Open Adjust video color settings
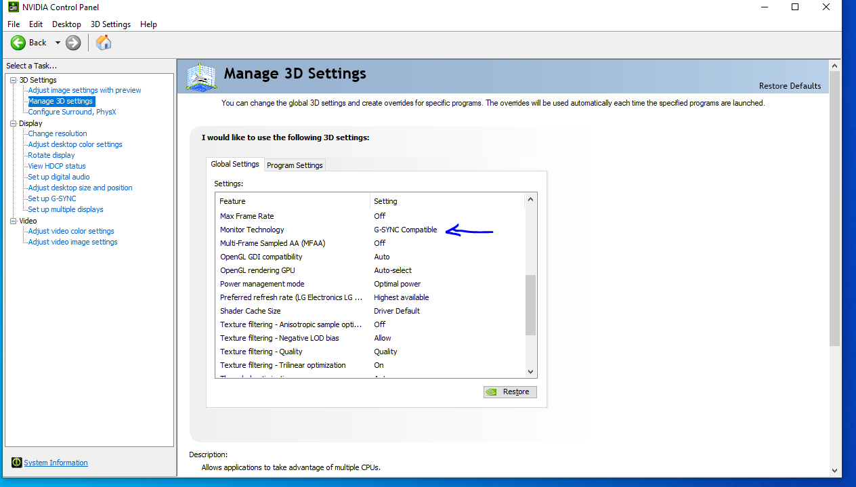Image resolution: width=856 pixels, height=487 pixels. coord(71,231)
